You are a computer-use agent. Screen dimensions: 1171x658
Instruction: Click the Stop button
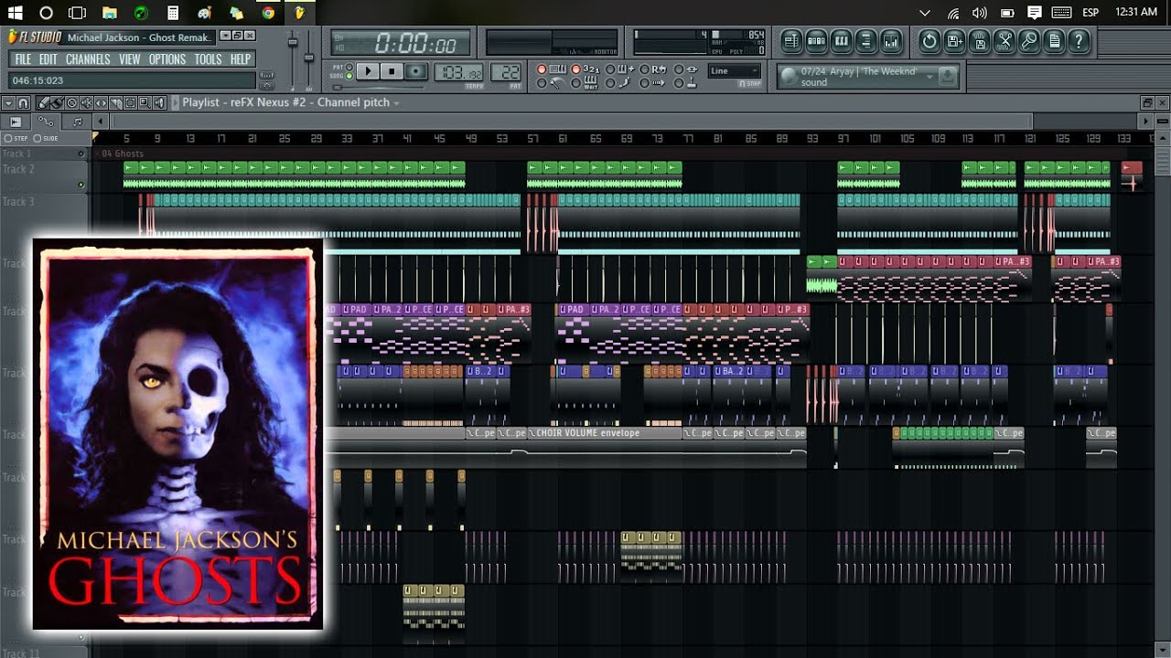tap(392, 71)
